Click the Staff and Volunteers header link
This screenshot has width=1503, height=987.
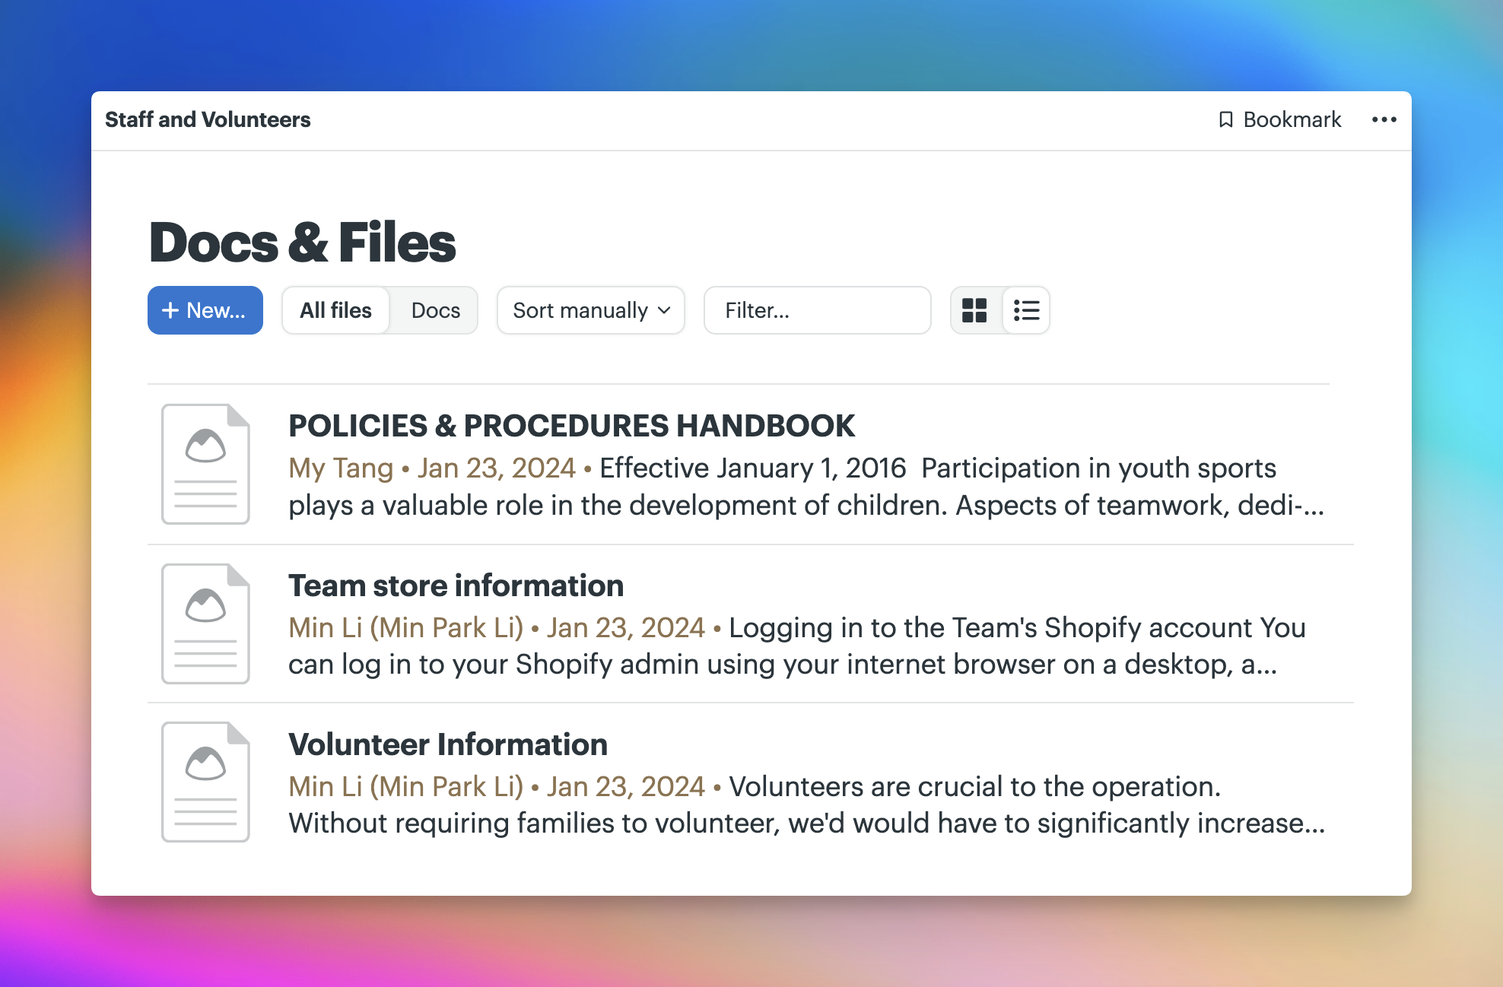[208, 119]
